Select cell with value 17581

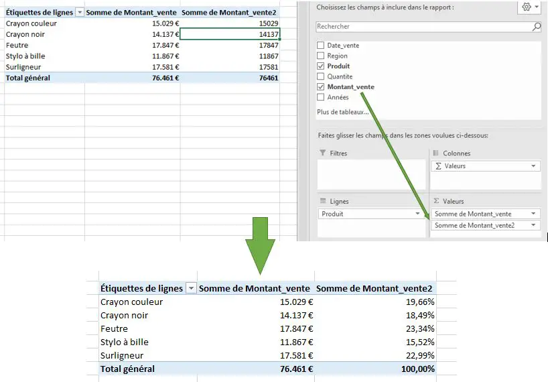point(230,67)
